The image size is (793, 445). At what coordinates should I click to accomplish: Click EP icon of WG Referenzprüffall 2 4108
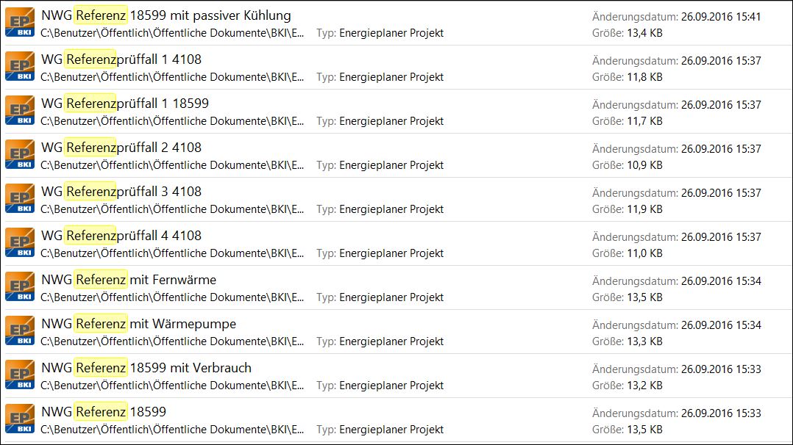click(x=20, y=154)
